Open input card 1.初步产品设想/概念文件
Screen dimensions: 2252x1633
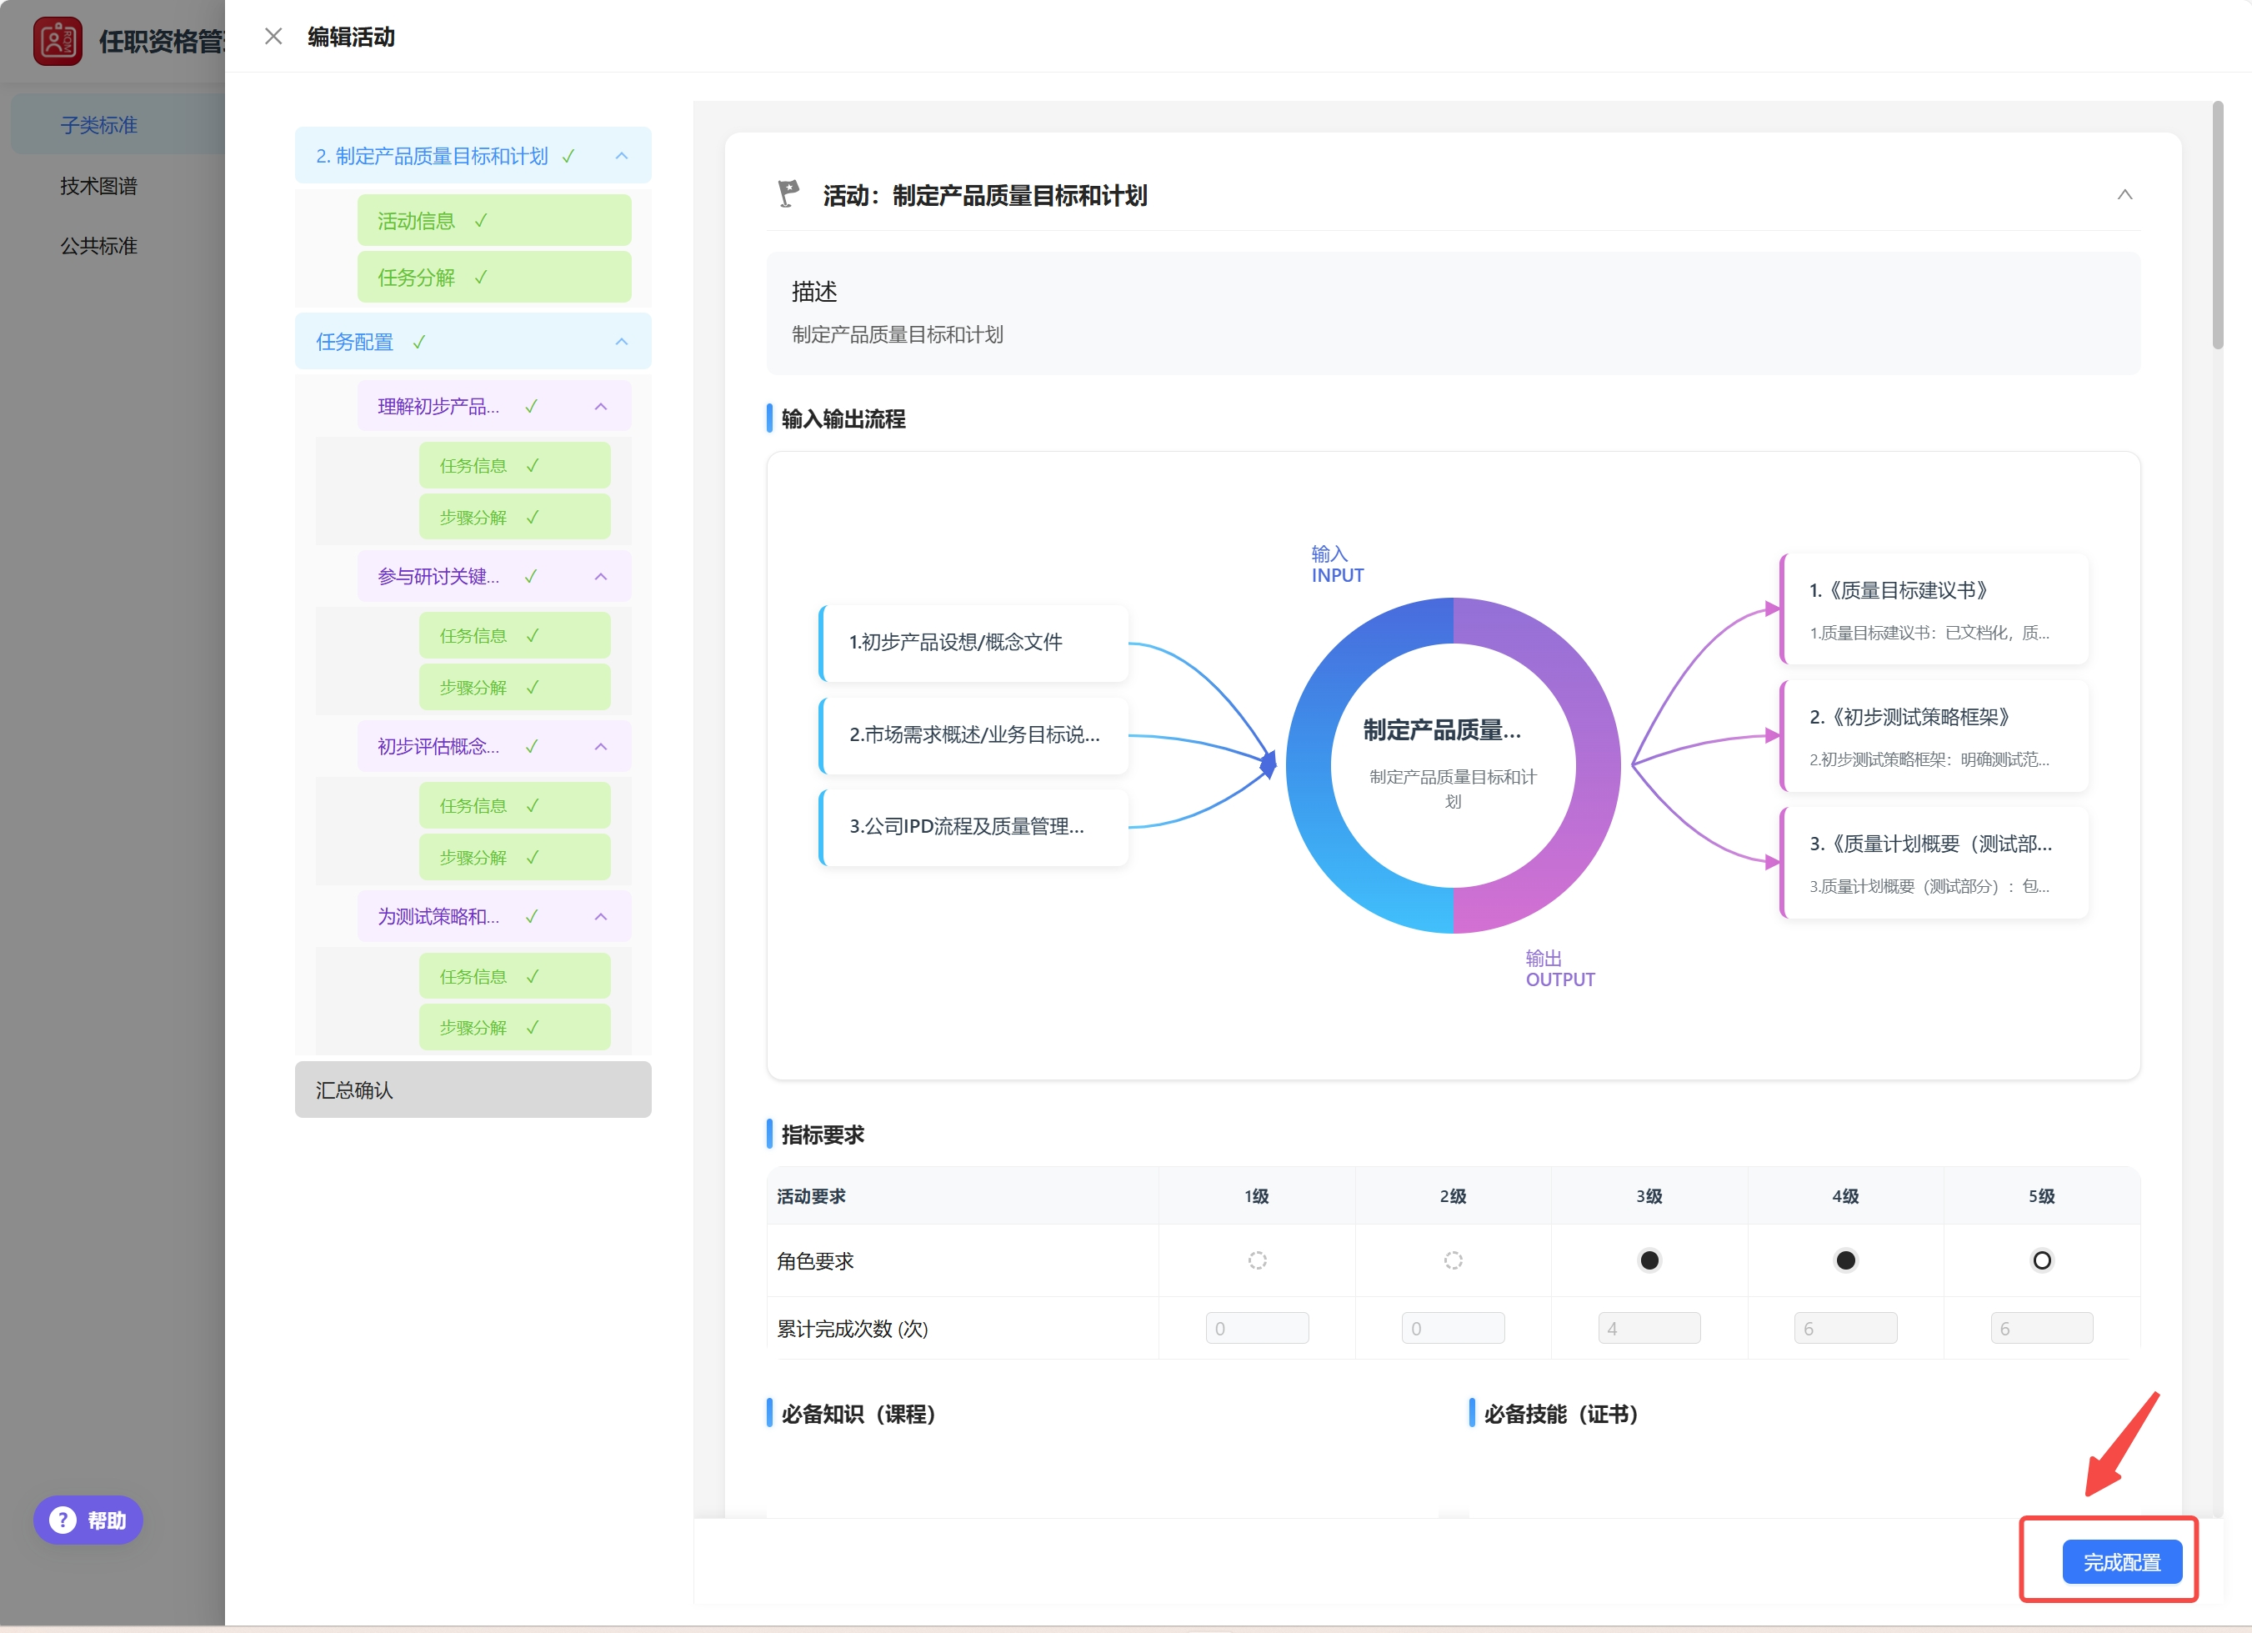pyautogui.click(x=973, y=643)
